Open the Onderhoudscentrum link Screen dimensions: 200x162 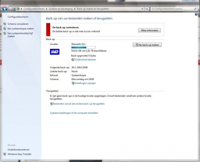coord(19,149)
